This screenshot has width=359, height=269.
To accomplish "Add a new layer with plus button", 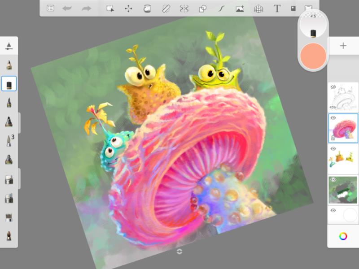I will coord(343,46).
